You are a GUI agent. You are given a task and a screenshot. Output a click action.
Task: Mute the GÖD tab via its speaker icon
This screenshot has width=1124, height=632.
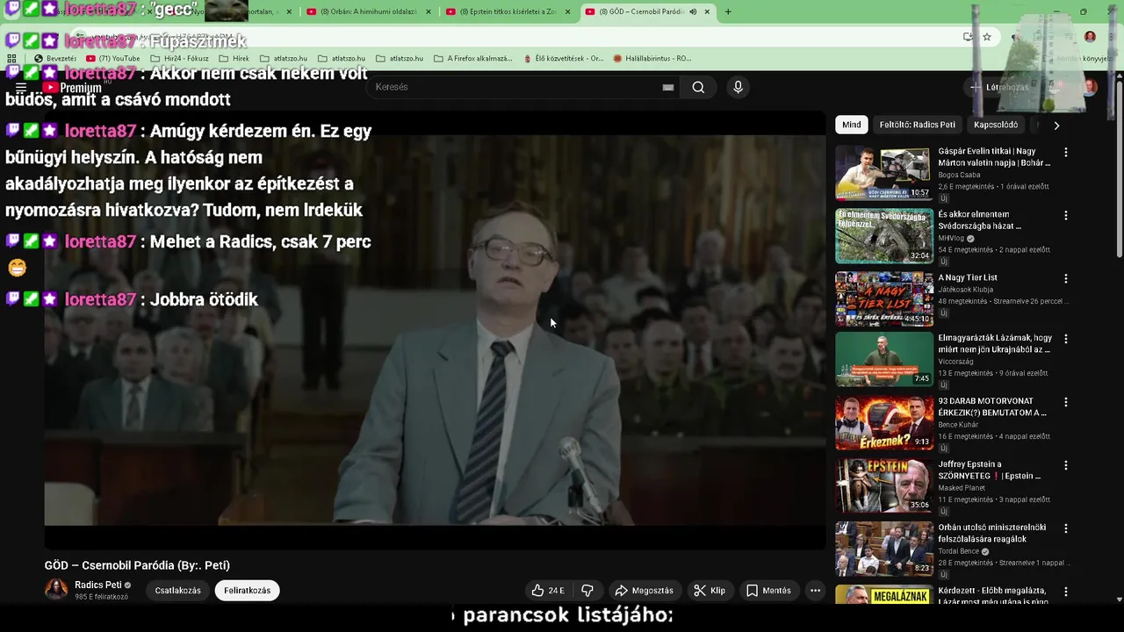coord(693,11)
